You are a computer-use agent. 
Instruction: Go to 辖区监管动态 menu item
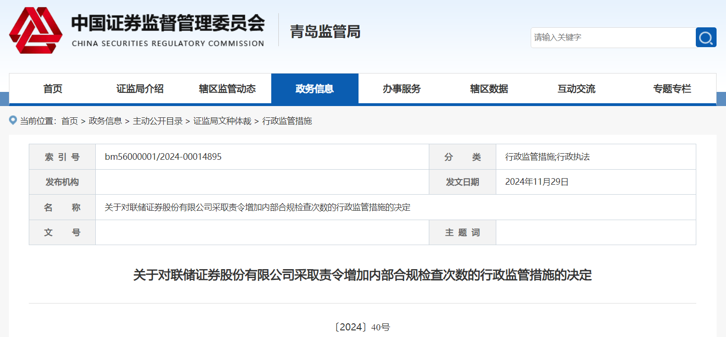(227, 89)
